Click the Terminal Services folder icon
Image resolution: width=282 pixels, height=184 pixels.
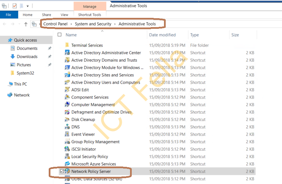click(67, 45)
